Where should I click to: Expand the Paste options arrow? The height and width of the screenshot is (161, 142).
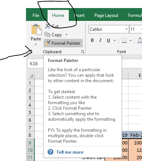35,45
